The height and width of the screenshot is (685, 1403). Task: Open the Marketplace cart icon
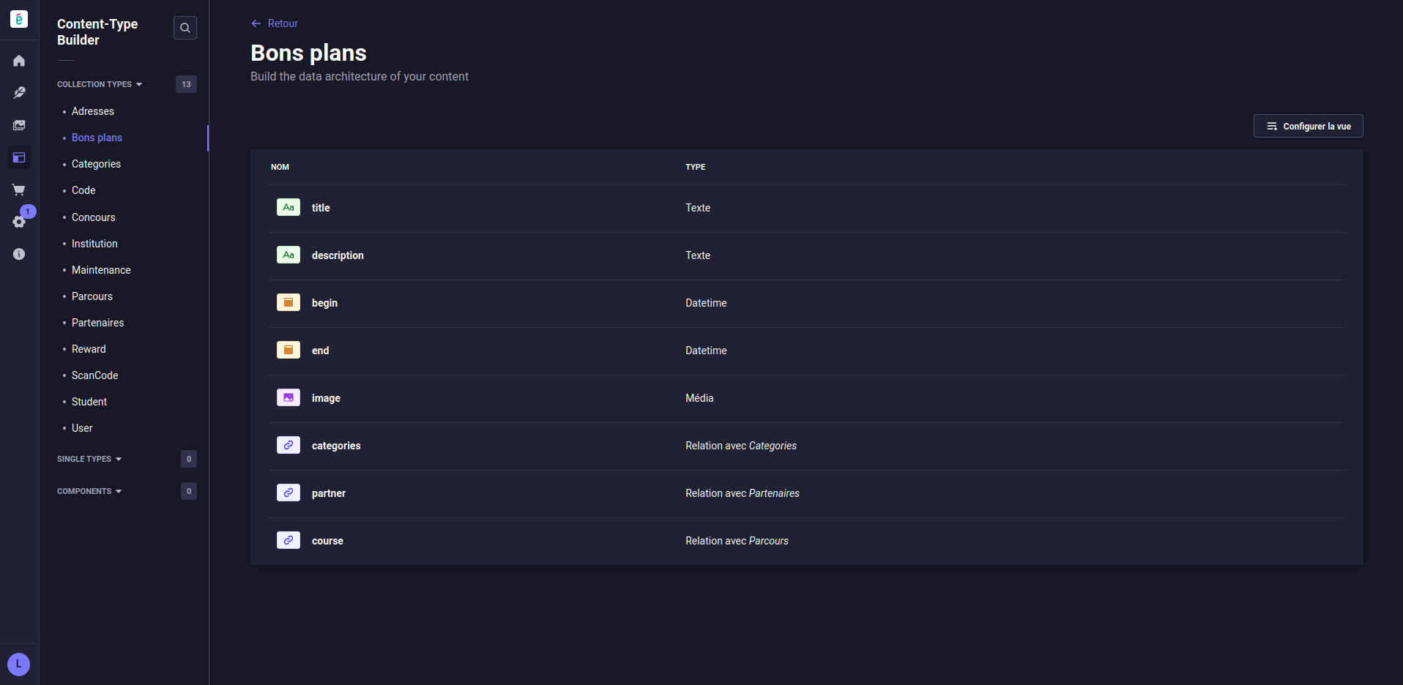(19, 190)
